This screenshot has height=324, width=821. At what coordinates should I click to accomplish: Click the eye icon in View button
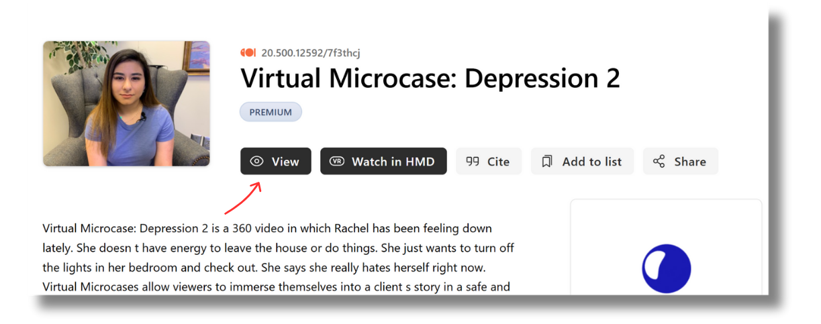click(256, 162)
